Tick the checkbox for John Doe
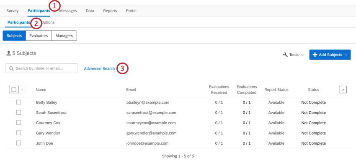The width and height of the screenshot is (356, 163). click(18, 143)
